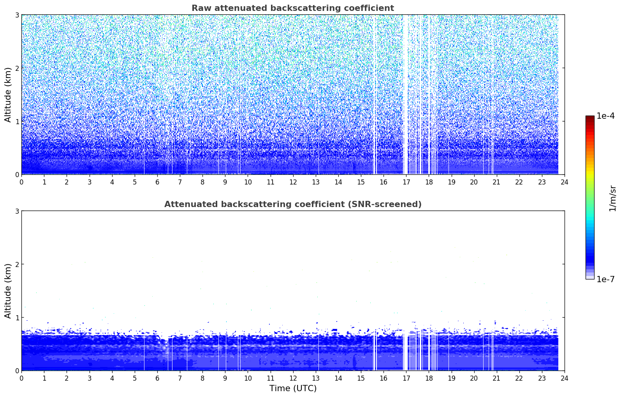Click the "Altitude (km)" label of the SNR-screened plot
Viewport: 621px width, 397px height.
[8, 291]
